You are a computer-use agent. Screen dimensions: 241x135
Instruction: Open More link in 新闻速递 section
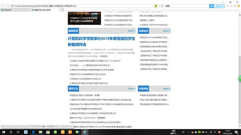(132, 31)
